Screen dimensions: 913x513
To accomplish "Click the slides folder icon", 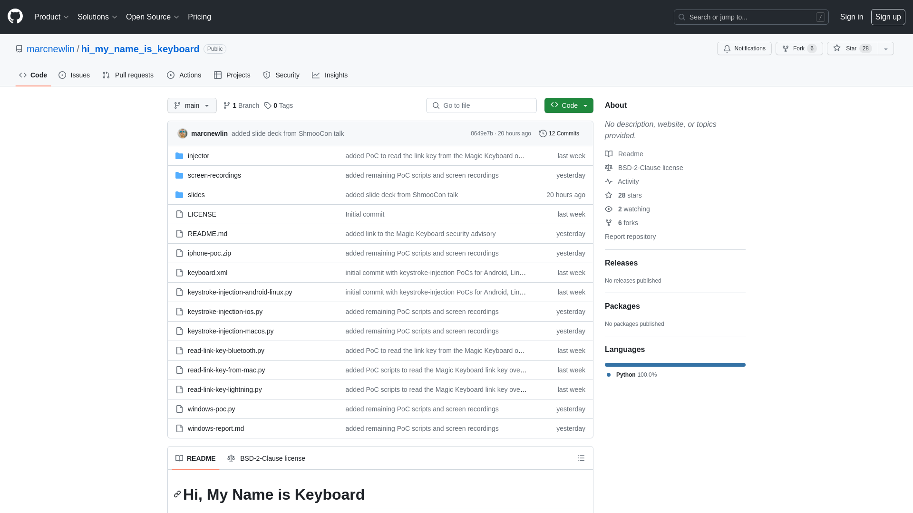I will [179, 195].
